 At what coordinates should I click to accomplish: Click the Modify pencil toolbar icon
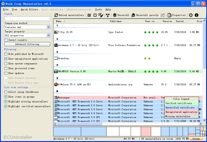coord(162,15)
